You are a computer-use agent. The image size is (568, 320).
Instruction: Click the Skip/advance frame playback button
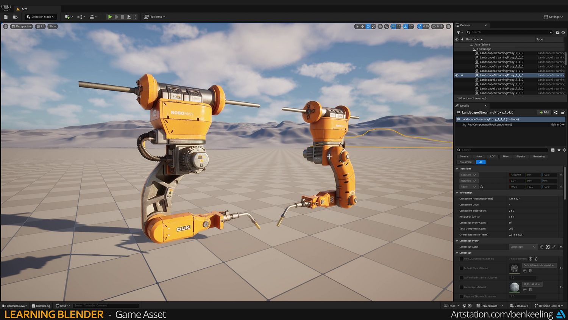[117, 17]
